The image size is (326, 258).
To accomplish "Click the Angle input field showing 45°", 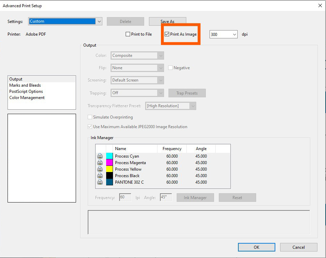I will point(166,197).
